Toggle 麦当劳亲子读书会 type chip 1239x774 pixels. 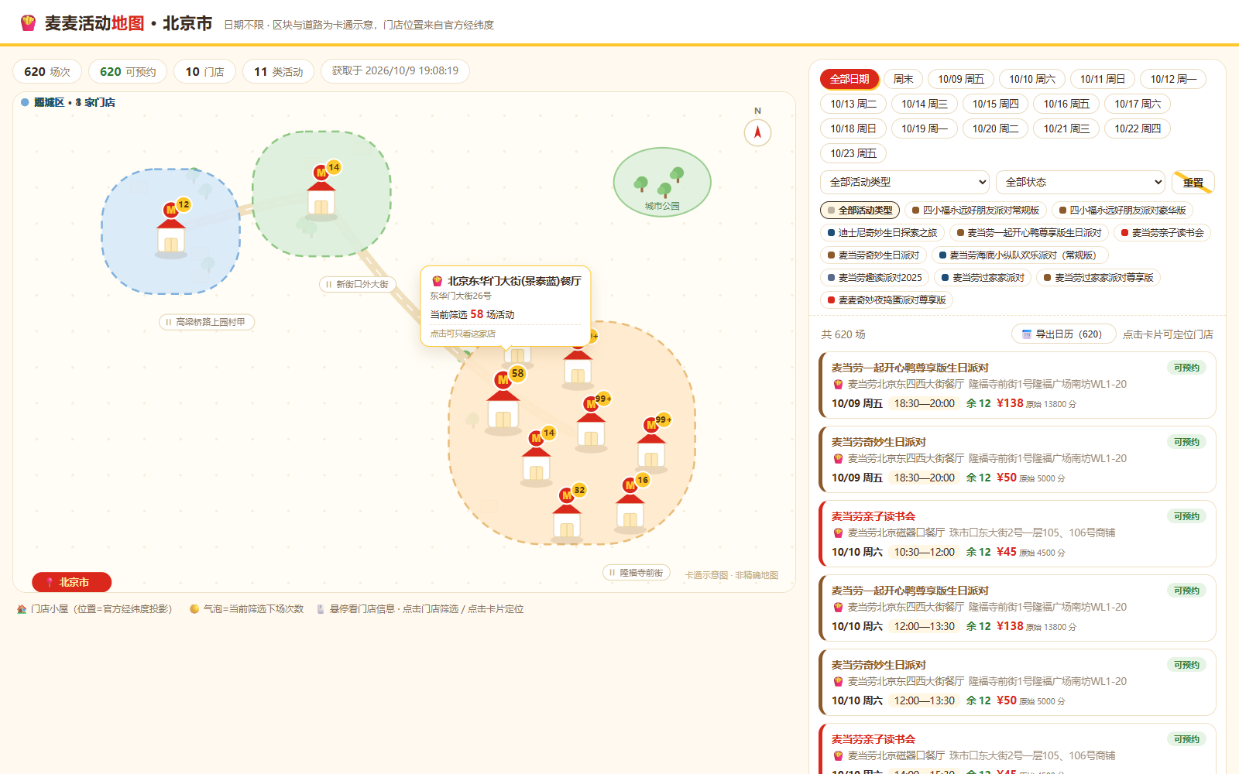click(x=1162, y=232)
